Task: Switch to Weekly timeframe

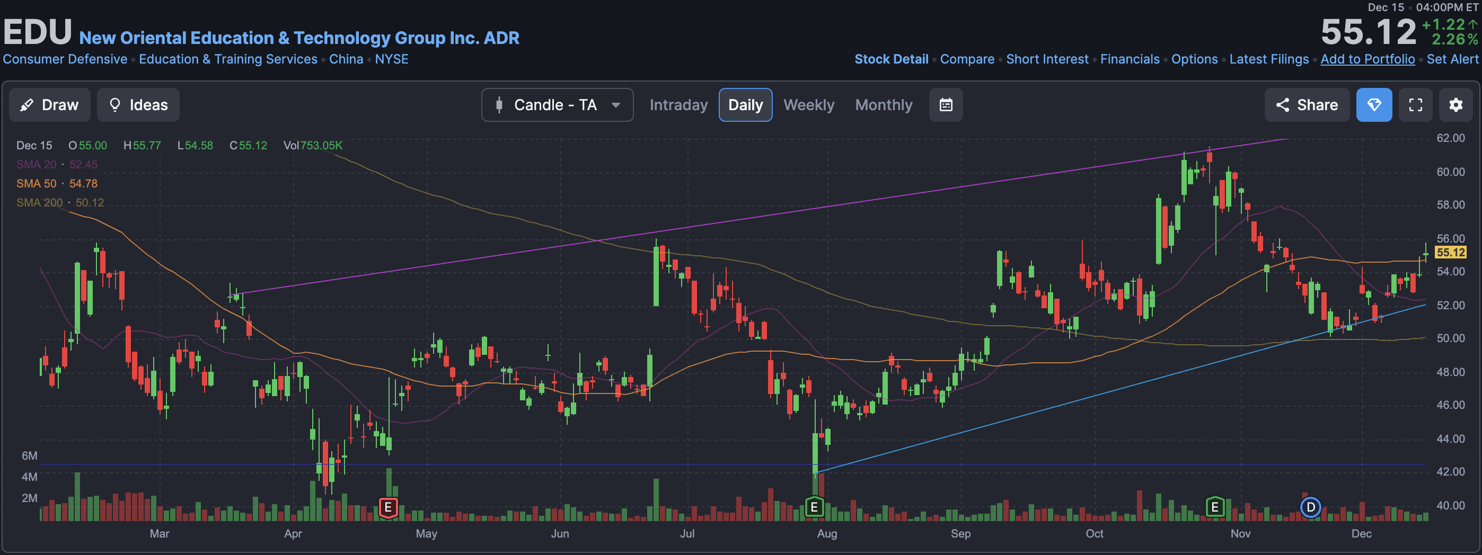Action: (808, 104)
